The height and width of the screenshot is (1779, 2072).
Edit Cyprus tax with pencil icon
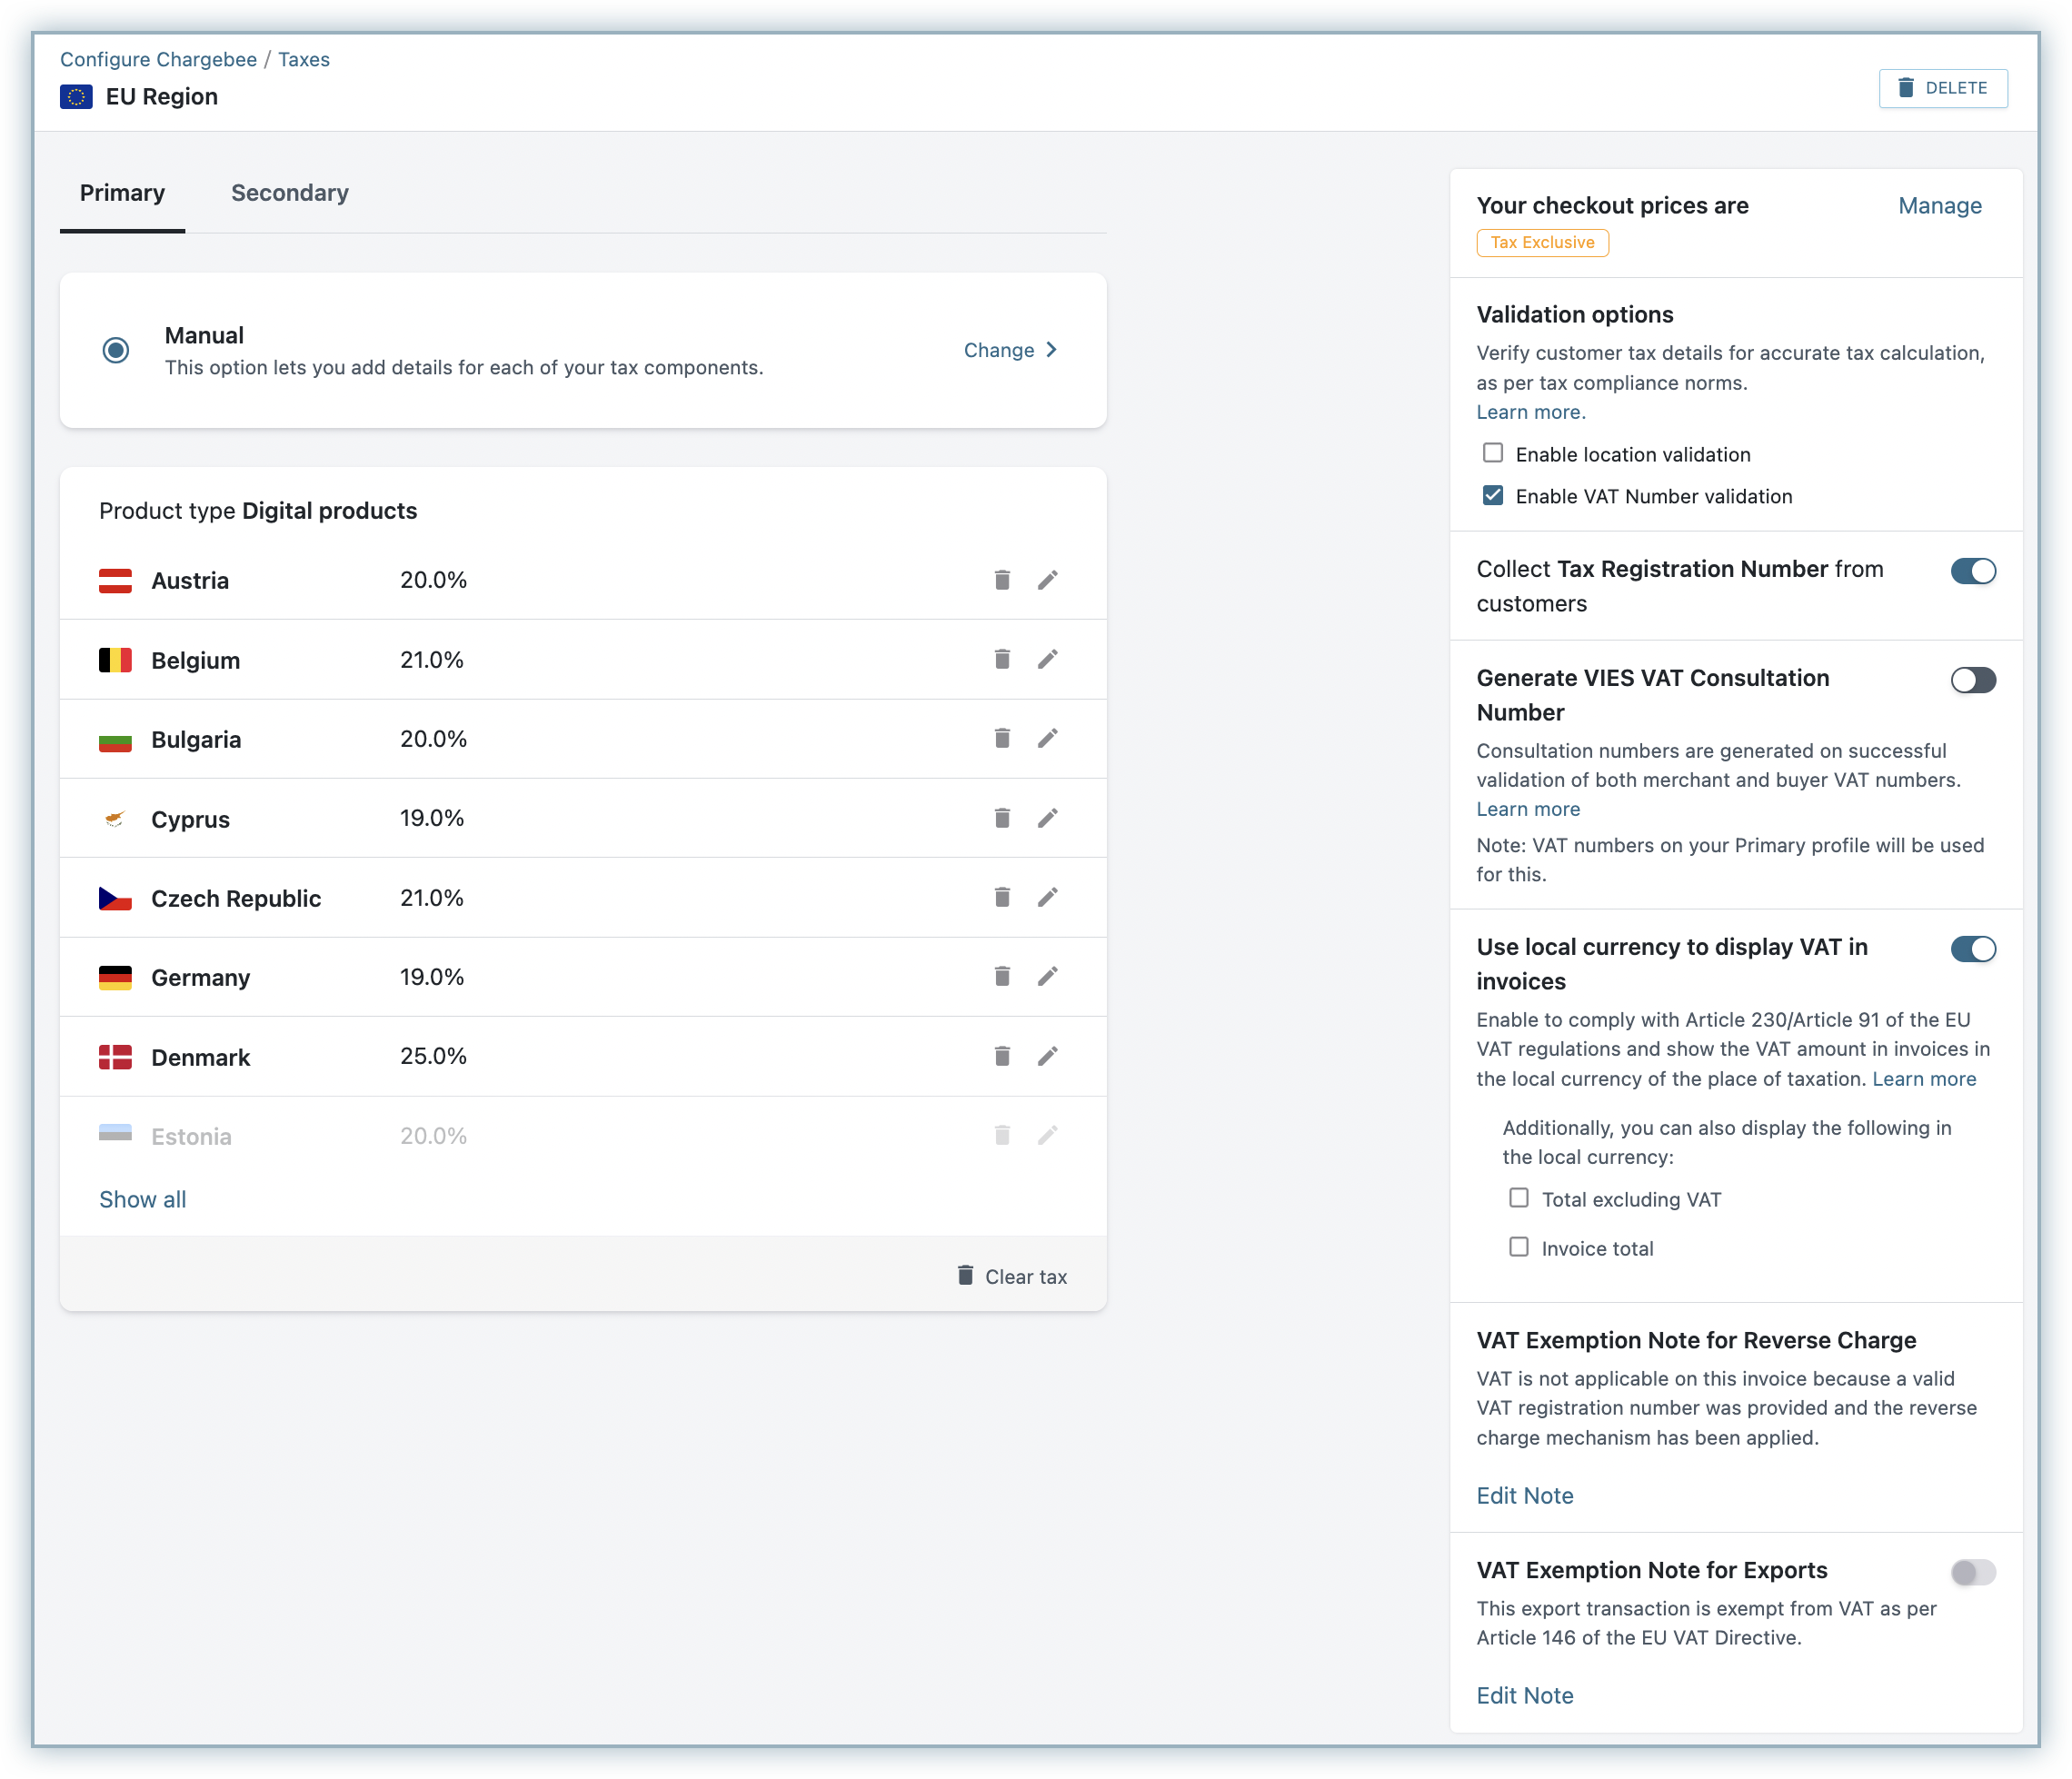point(1047,818)
